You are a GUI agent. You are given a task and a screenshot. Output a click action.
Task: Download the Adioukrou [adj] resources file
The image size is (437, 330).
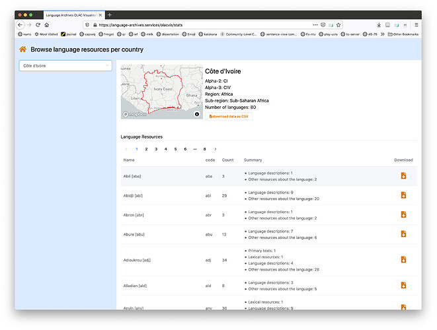click(x=403, y=259)
